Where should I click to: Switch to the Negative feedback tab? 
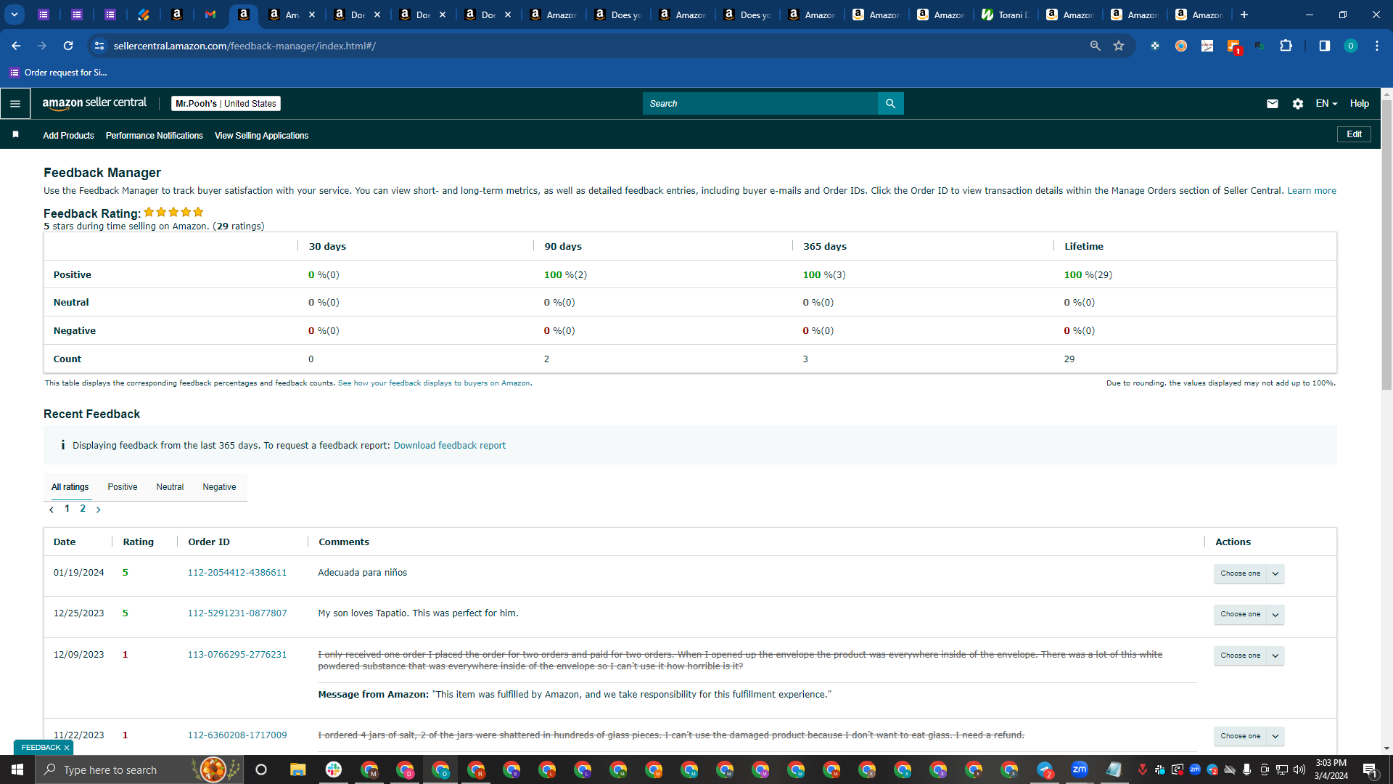pos(219,487)
